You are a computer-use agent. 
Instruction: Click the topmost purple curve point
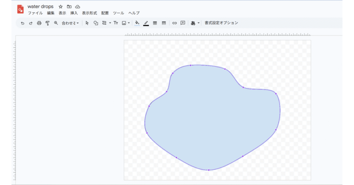[x=190, y=65]
